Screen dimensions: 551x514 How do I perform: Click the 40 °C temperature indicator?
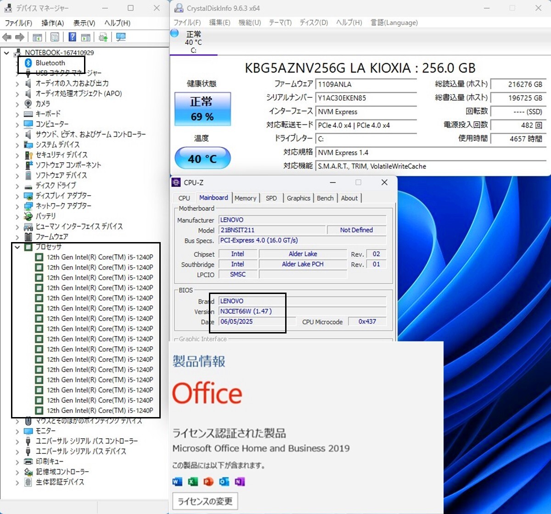tap(202, 159)
